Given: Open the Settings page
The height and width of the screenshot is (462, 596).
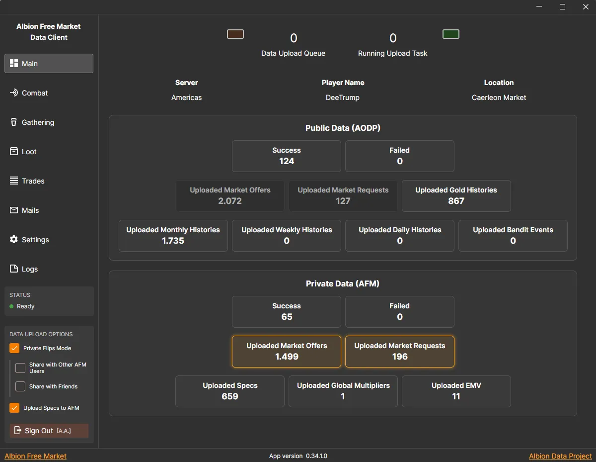Looking at the screenshot, I should coord(49,240).
